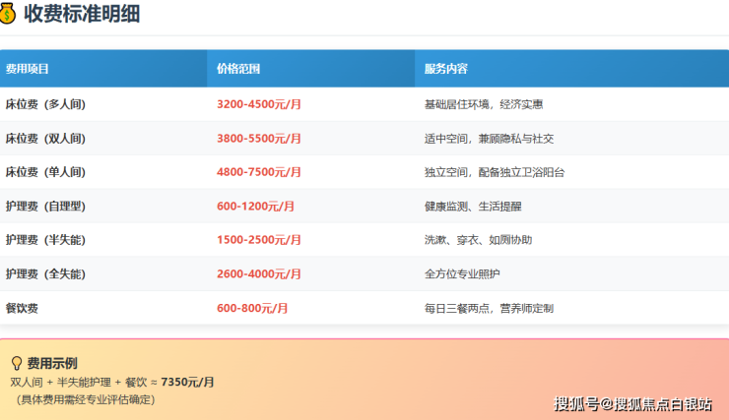Select the 服务内容 column header
This screenshot has height=420, width=729.
pyautogui.click(x=445, y=69)
